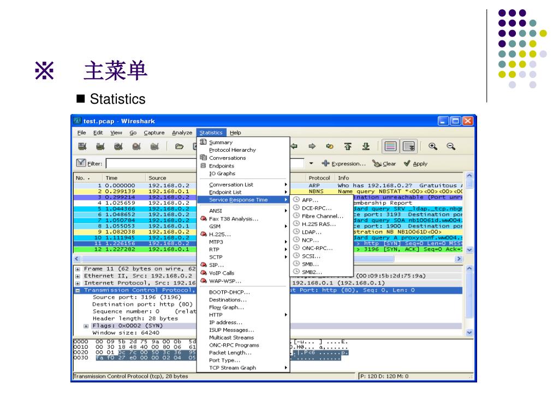The image size is (559, 419).
Task: Open the Analyze menu
Action: (182, 133)
